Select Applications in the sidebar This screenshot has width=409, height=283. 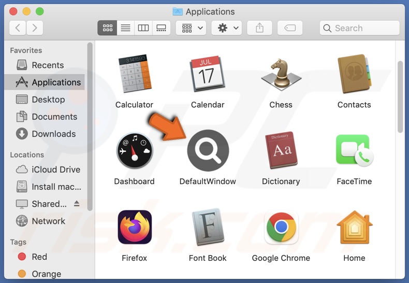pyautogui.click(x=45, y=82)
